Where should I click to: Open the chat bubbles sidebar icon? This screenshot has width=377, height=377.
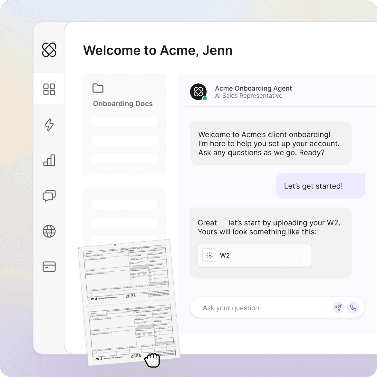49,196
